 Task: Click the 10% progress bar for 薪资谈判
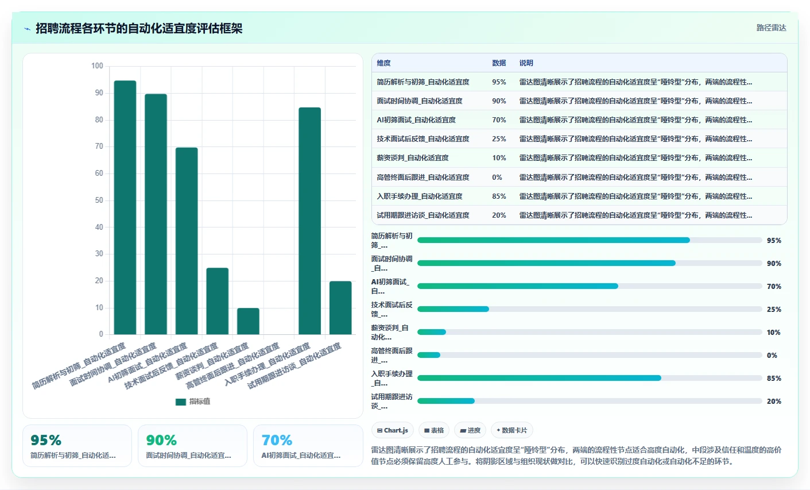tap(590, 332)
